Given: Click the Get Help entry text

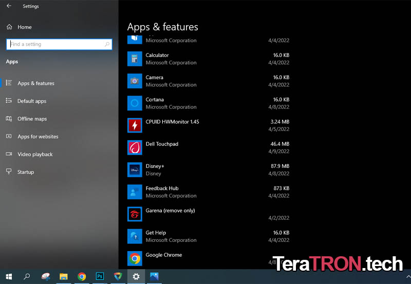Looking at the screenshot, I should tap(156, 233).
